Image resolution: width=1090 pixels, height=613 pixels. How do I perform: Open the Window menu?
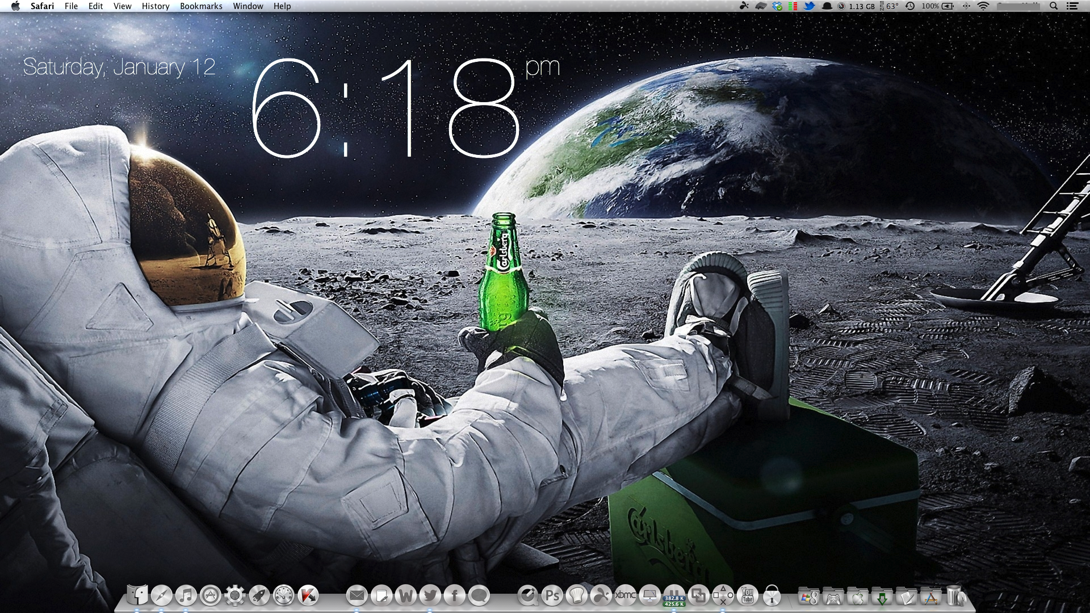pos(248,6)
